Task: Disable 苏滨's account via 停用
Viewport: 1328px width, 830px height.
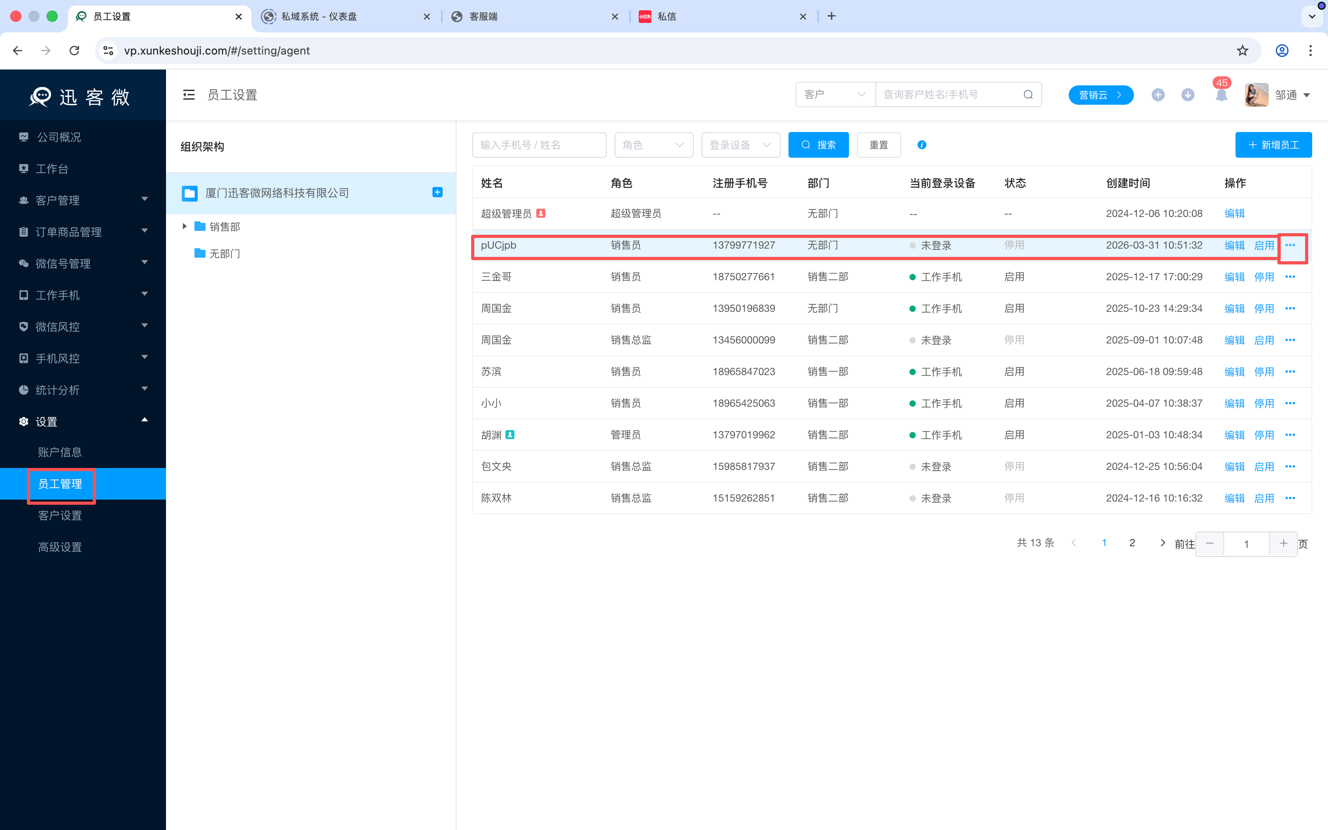Action: [x=1264, y=372]
